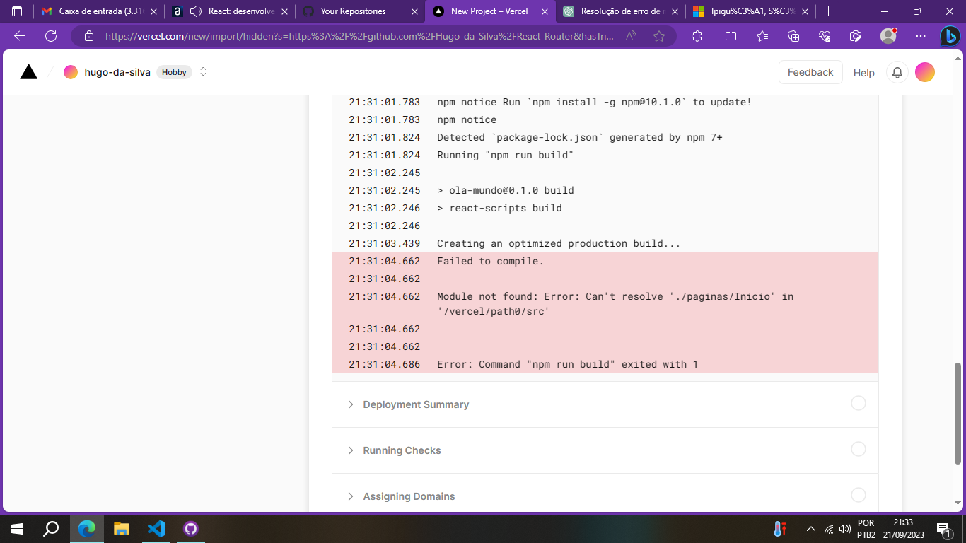Viewport: 966px width, 543px height.
Task: Open Edge Settings and more menu
Action: coord(920,36)
